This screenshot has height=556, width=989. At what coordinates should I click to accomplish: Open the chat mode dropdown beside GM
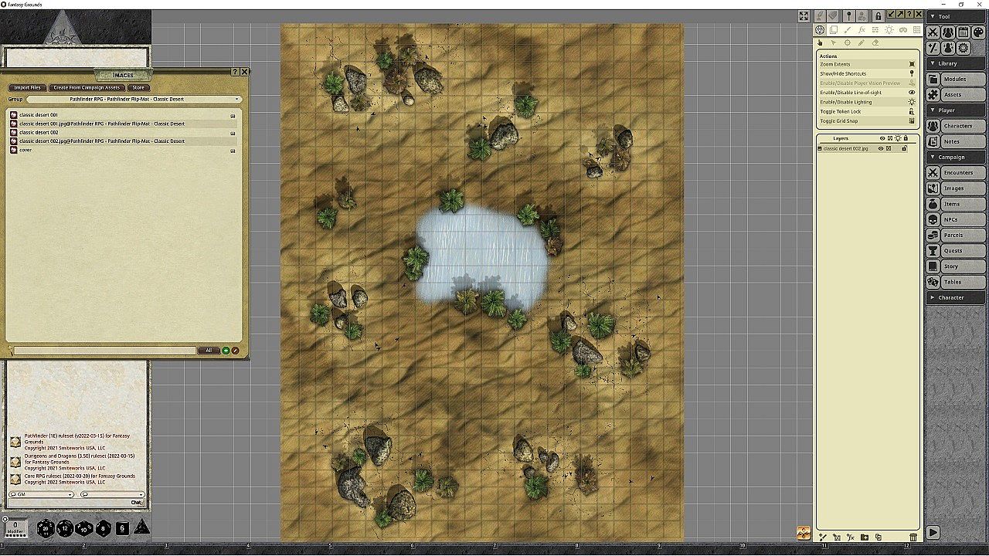[x=113, y=494]
